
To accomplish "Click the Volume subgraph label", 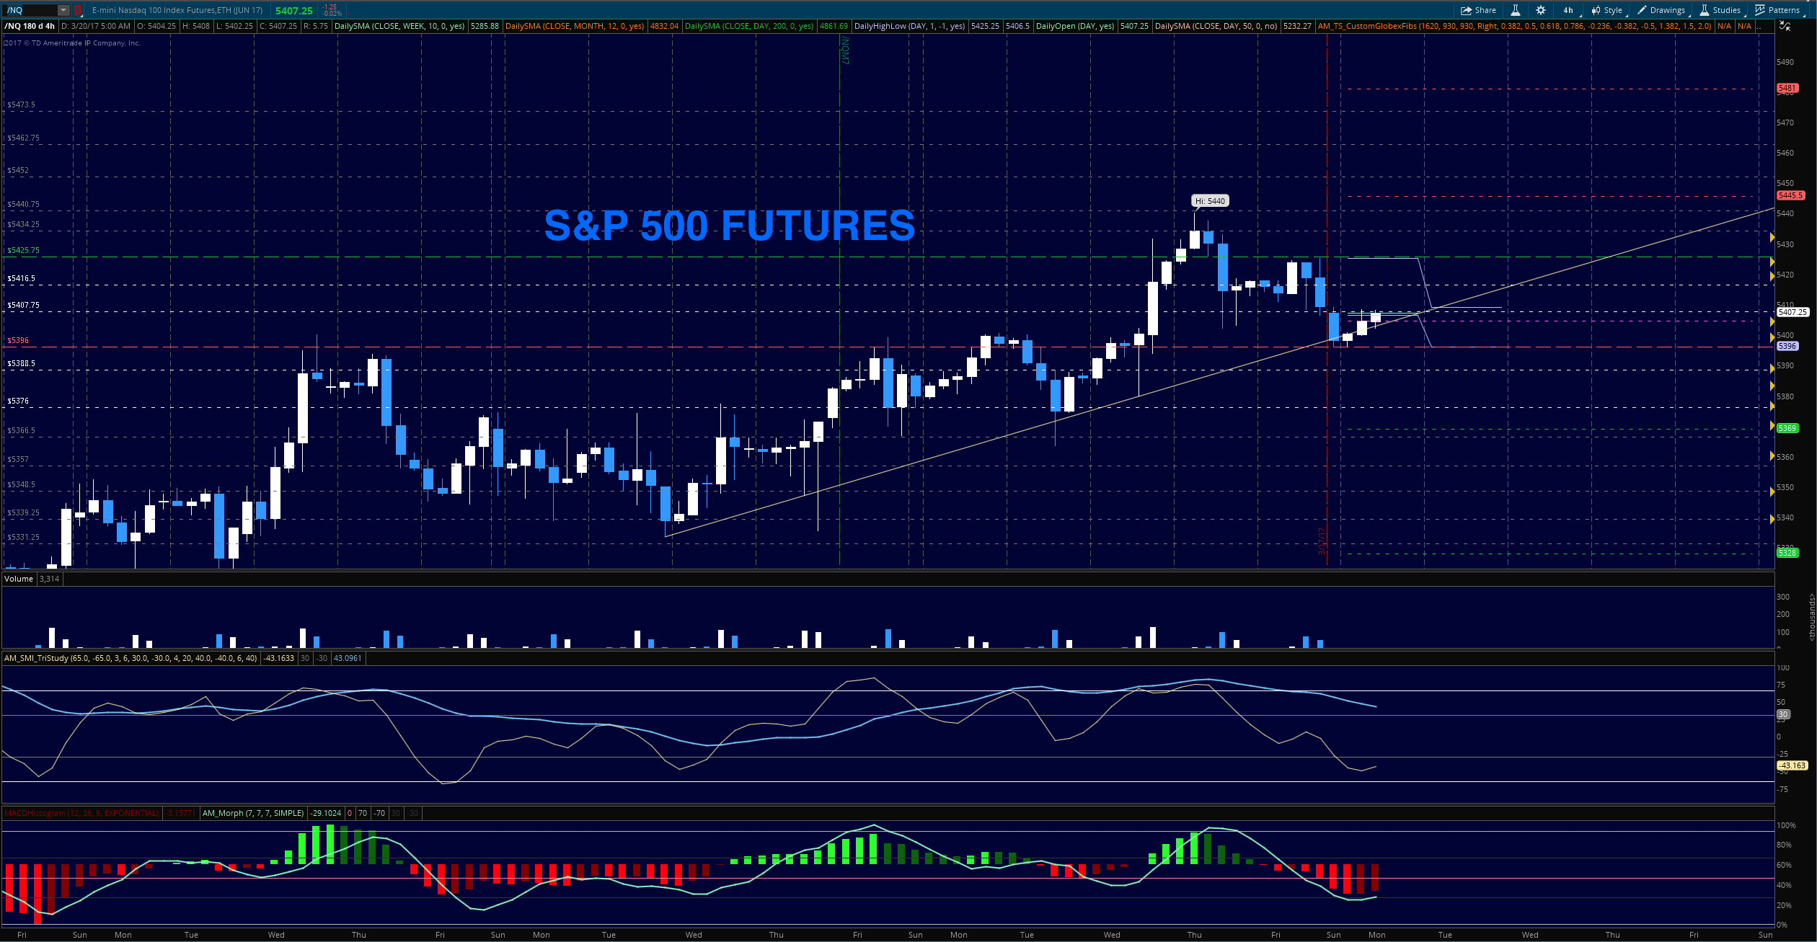I will tap(19, 579).
